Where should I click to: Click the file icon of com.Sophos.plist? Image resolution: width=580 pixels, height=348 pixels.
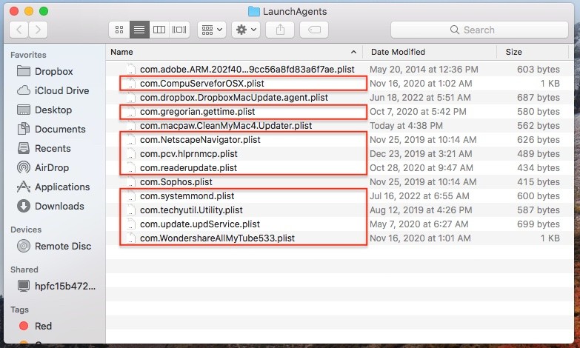click(130, 181)
